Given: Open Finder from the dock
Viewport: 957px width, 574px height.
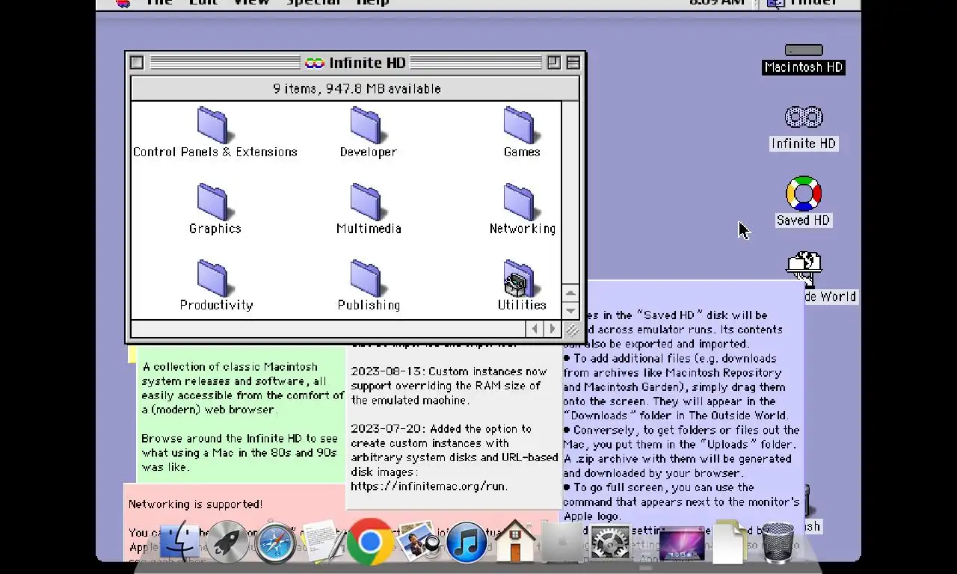Looking at the screenshot, I should (x=179, y=543).
